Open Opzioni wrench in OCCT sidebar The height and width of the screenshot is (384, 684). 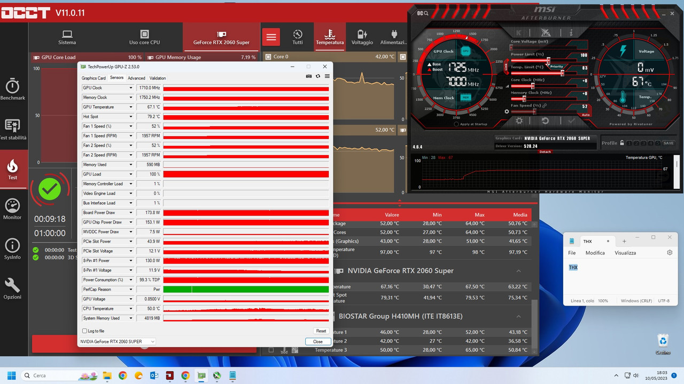tap(12, 289)
